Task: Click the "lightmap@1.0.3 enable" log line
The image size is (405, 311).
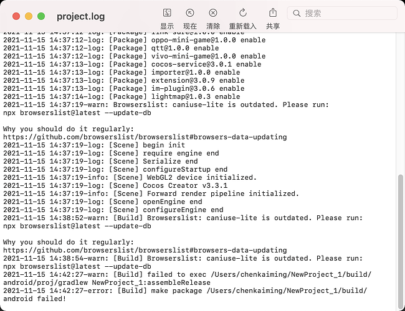Action: (121, 96)
